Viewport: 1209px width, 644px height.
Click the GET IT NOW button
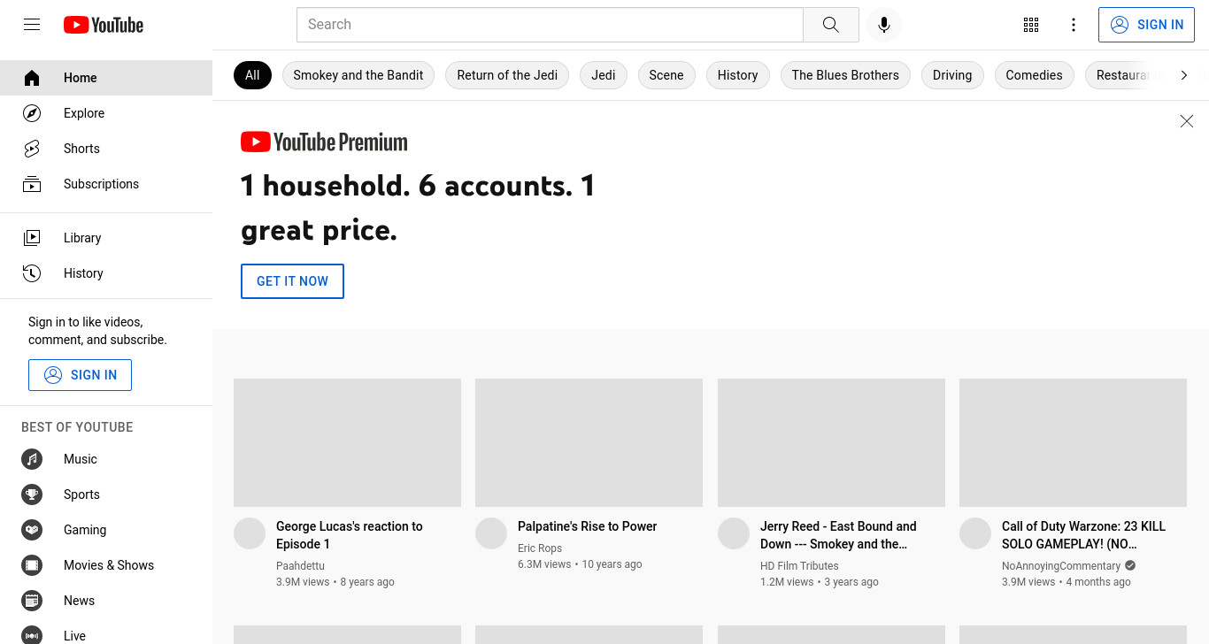[292, 281]
